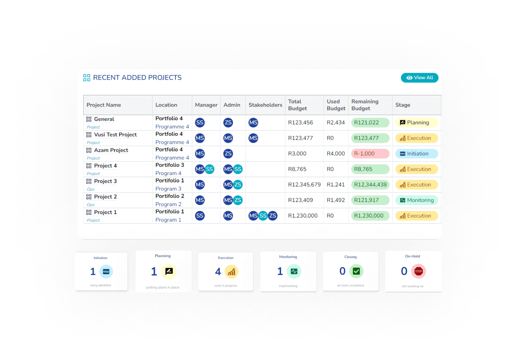Click ZS admin avatar in General row

[x=228, y=123]
